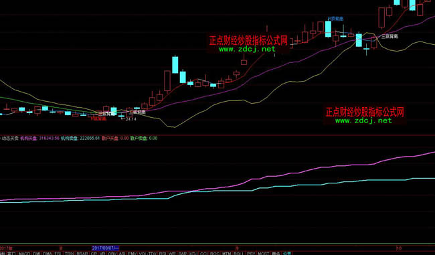Open the lower right www.zdcj.net link
The width and height of the screenshot is (435, 255).
(363, 120)
